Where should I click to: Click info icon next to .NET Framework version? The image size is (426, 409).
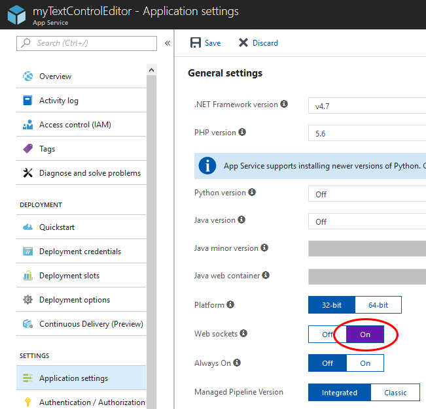click(284, 104)
